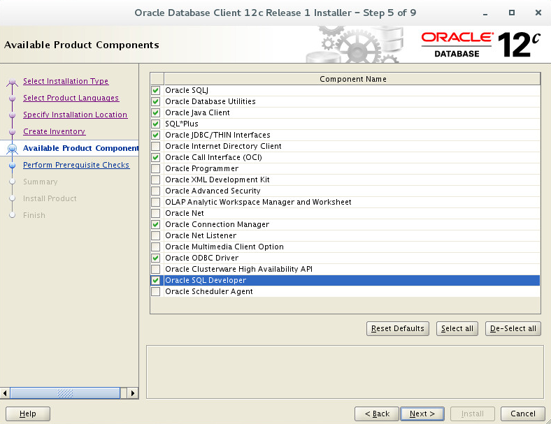Uncheck the Oracle SQLJ checkbox
This screenshot has width=551, height=424.
(x=156, y=90)
